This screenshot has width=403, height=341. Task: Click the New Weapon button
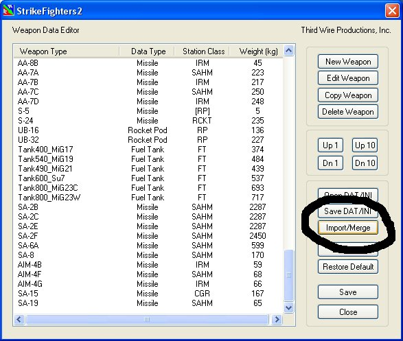pyautogui.click(x=348, y=62)
